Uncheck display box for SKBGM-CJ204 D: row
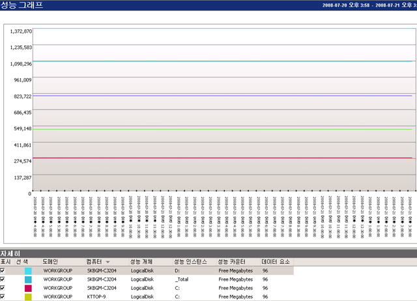The image size is (417, 301). tap(3, 270)
